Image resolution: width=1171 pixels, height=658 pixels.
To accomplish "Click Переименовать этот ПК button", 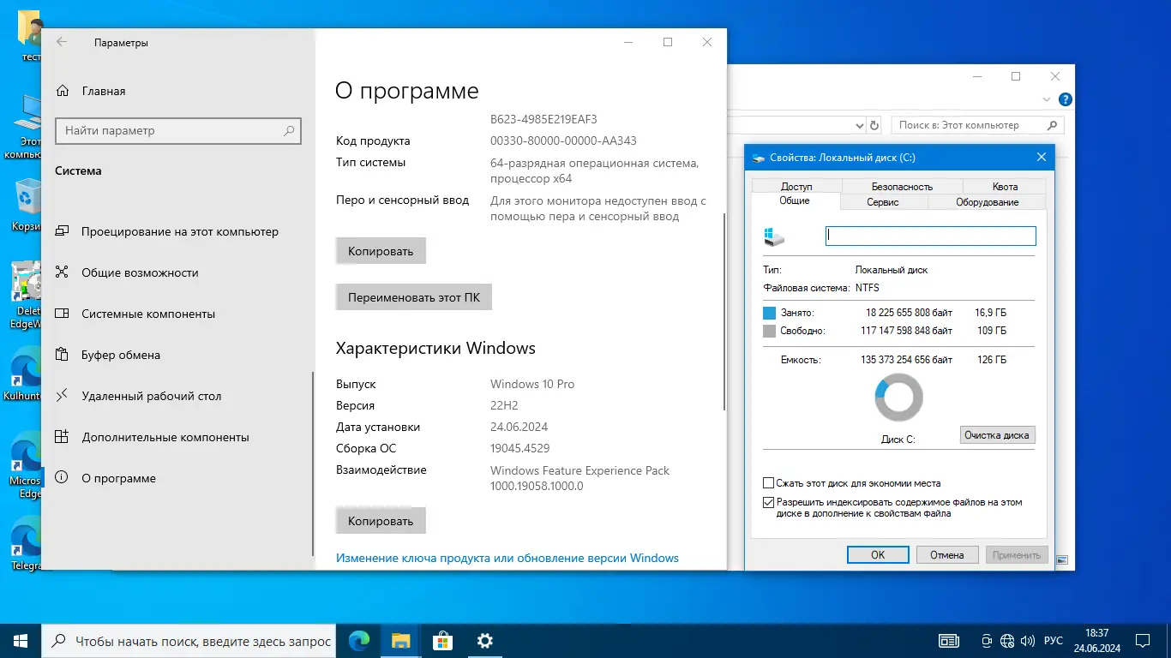I will coord(414,297).
